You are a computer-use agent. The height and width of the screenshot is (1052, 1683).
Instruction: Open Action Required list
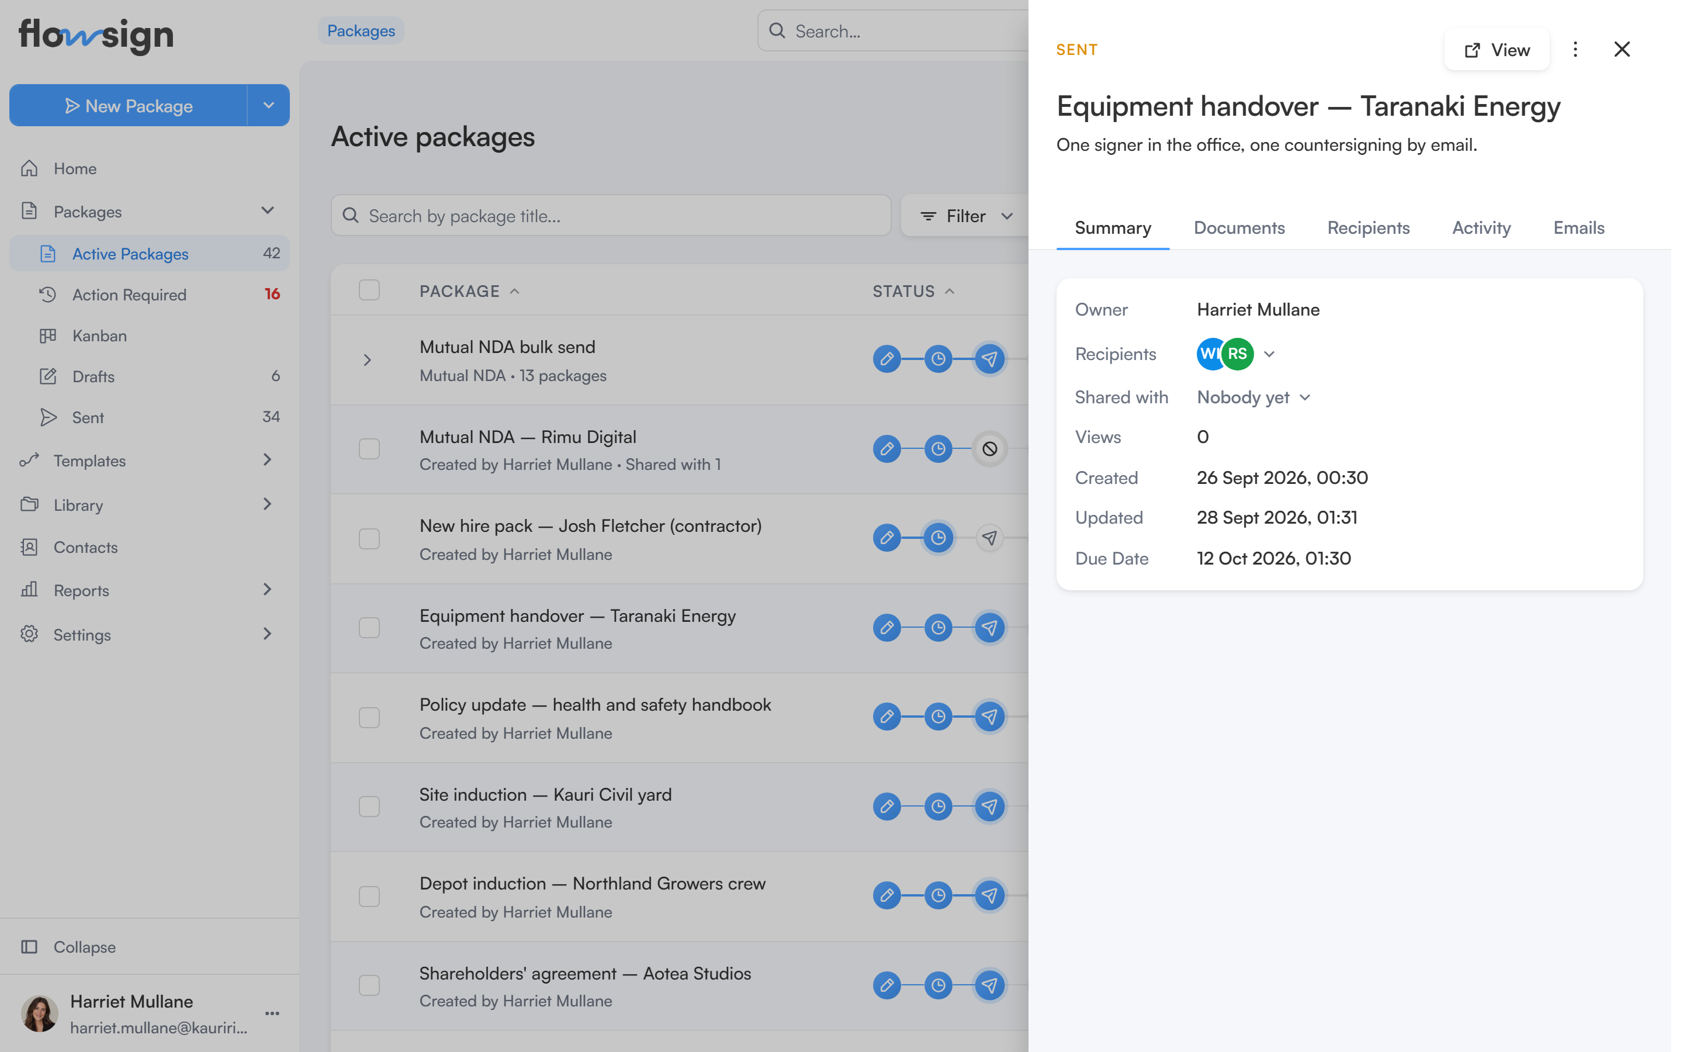149,295
